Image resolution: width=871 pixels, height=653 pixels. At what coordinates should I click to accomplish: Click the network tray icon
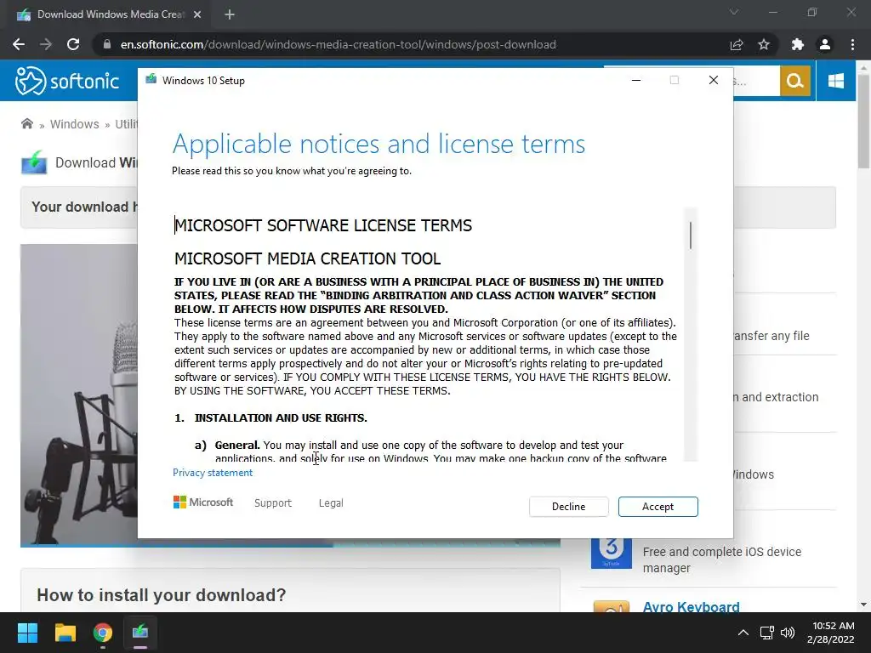coord(767,633)
